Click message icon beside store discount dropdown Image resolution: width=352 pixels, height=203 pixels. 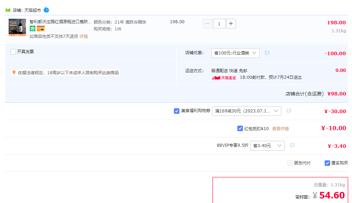(x=267, y=53)
